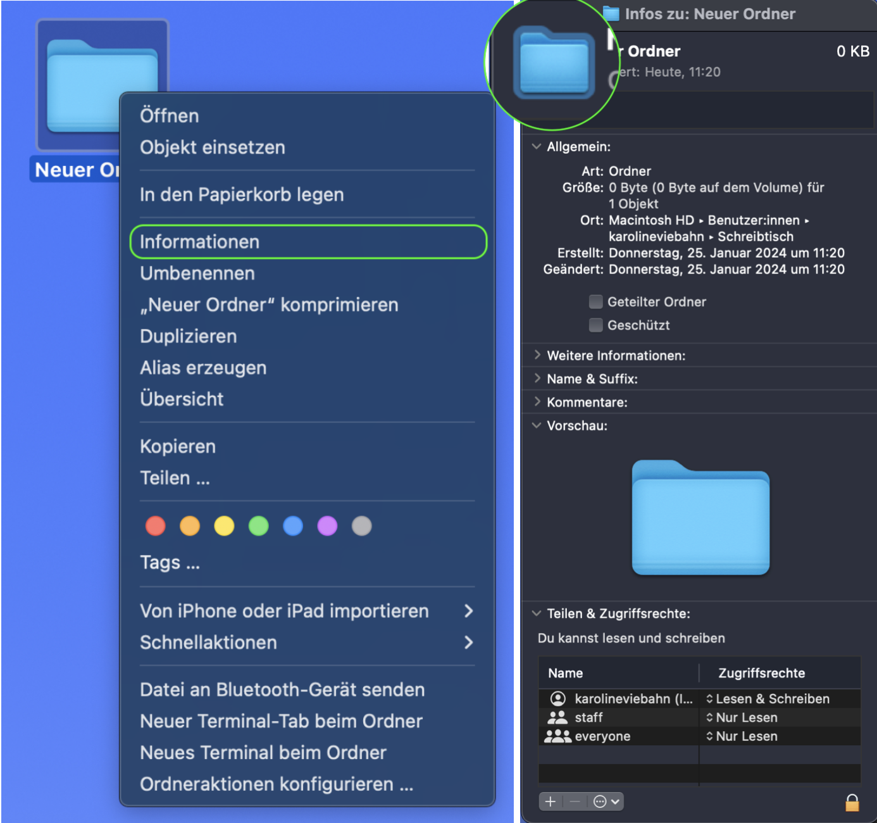Click the Art value Ordner
The width and height of the screenshot is (877, 823).
pos(630,171)
